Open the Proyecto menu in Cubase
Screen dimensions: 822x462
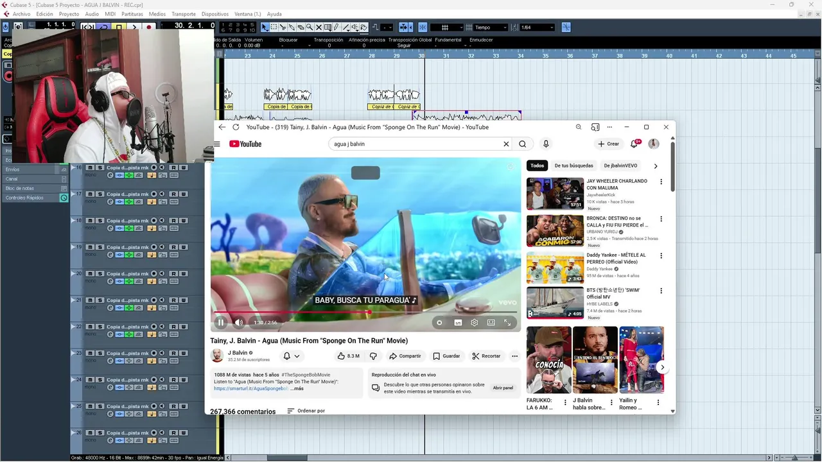point(69,14)
